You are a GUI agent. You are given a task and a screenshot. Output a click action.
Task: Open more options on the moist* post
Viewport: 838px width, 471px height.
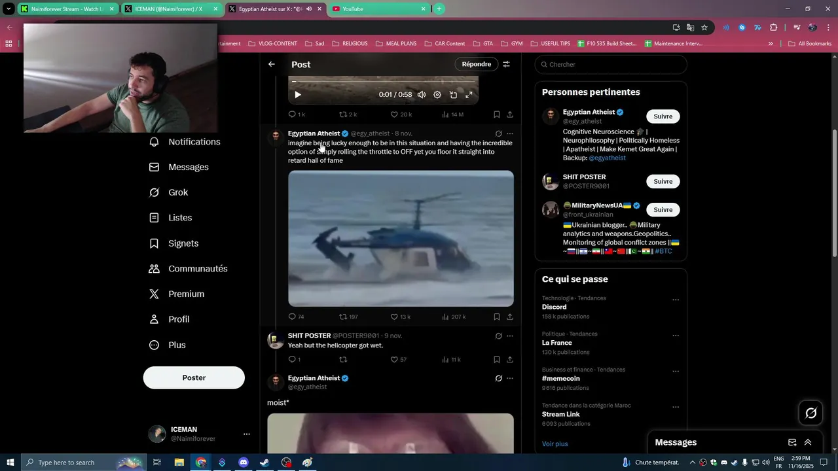pyautogui.click(x=510, y=378)
